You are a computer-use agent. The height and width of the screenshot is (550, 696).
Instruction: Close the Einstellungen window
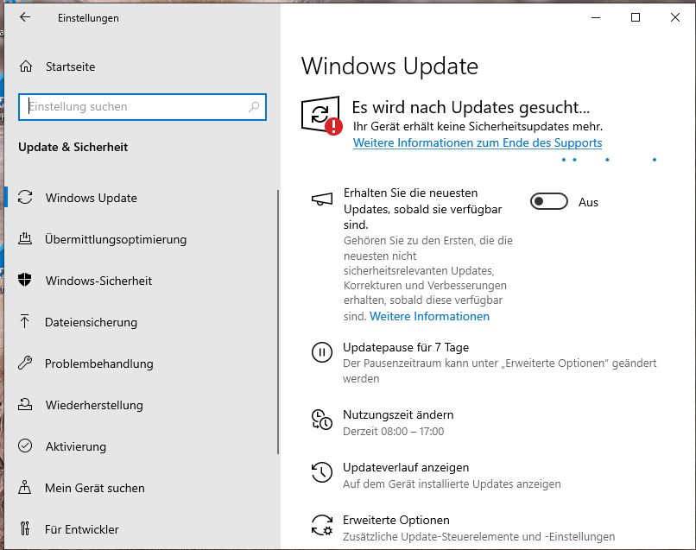(x=674, y=17)
